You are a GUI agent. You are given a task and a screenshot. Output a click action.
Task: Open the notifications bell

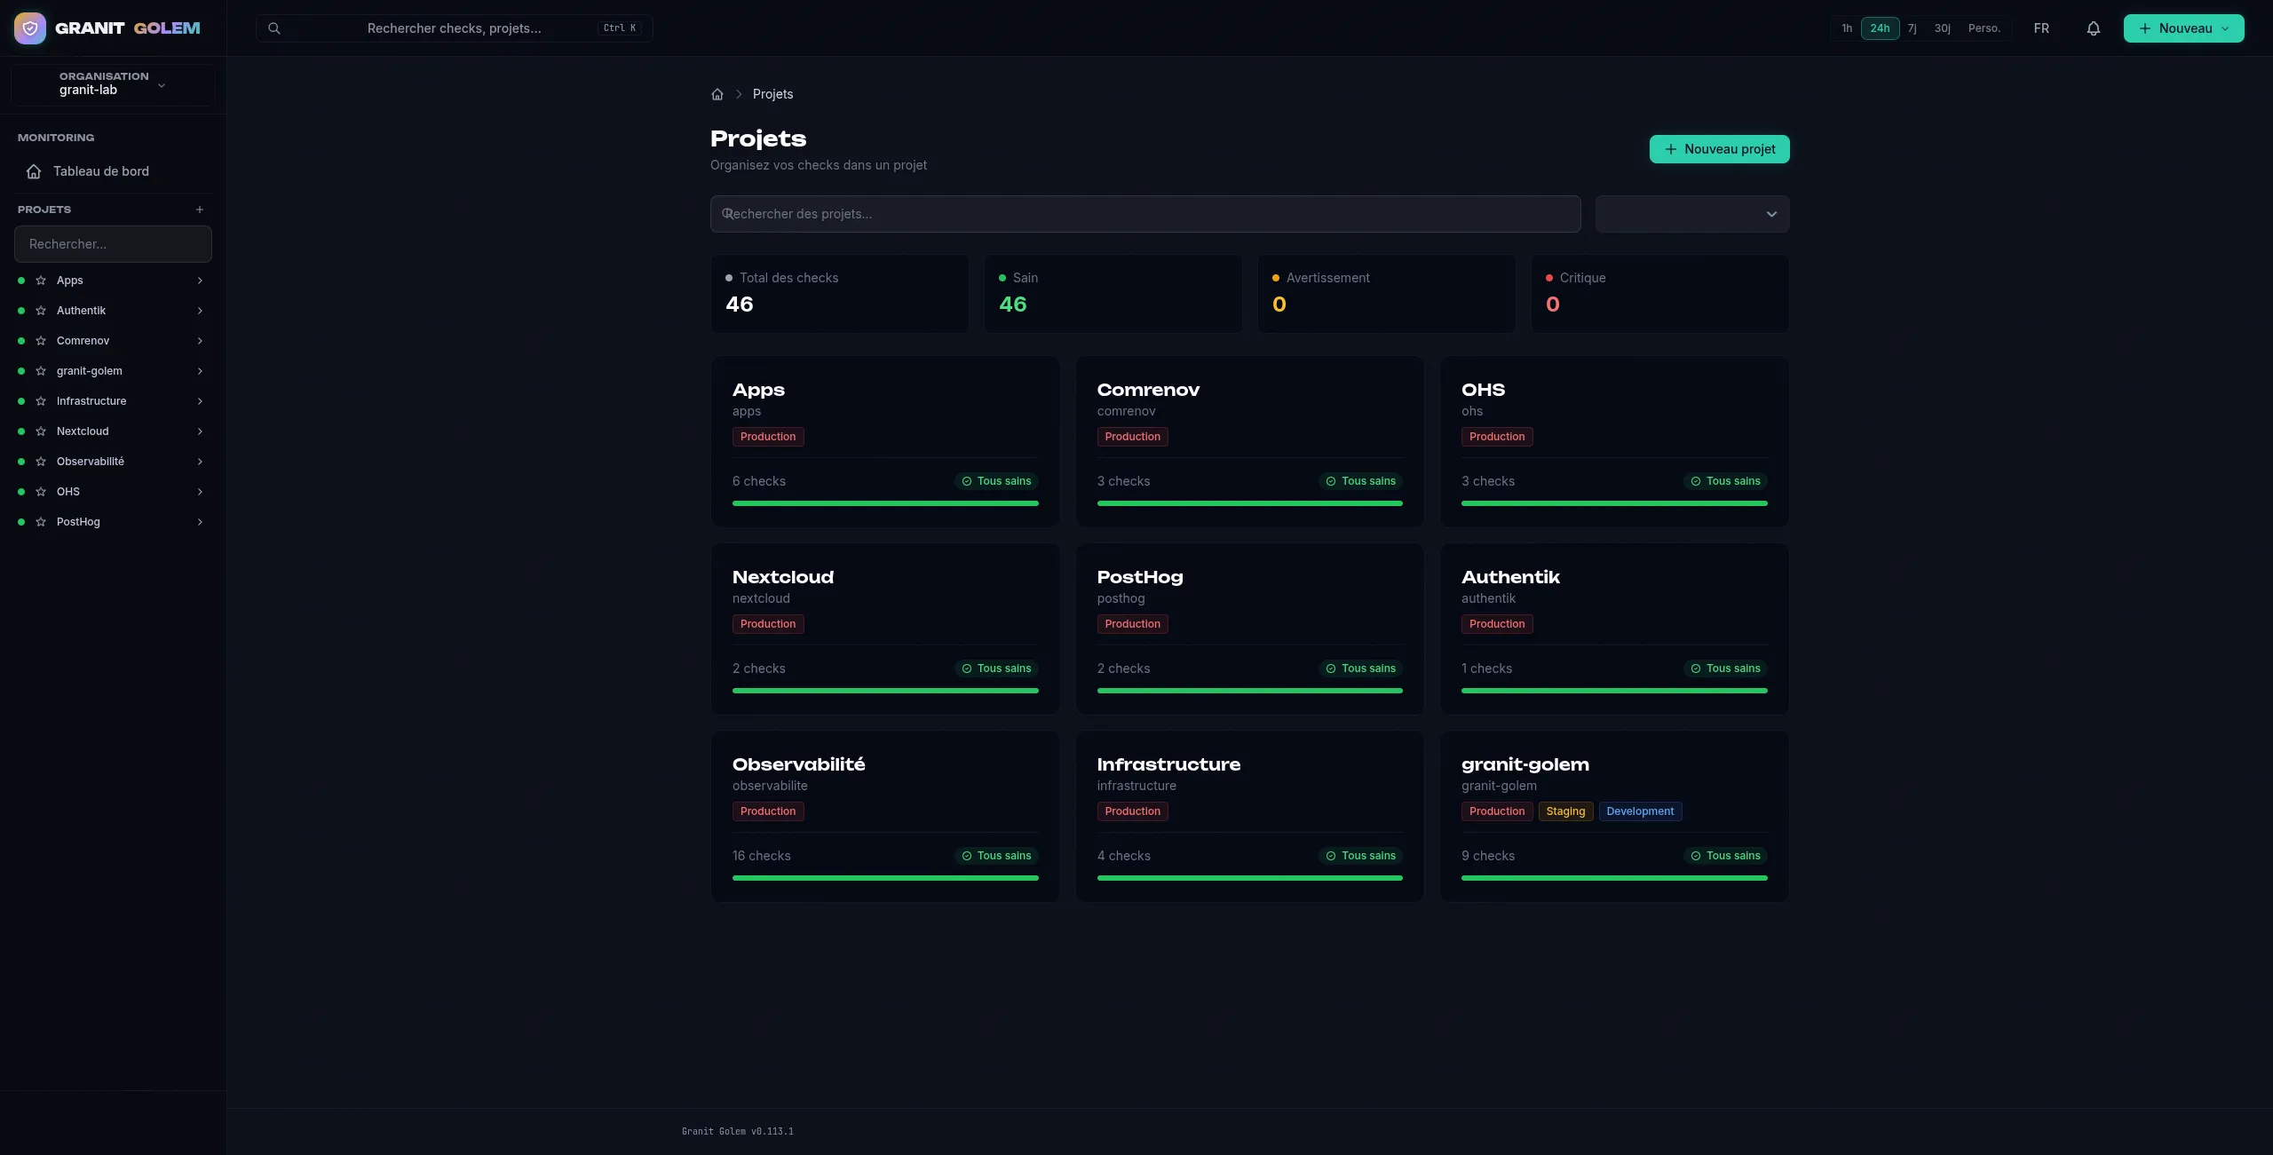click(x=2093, y=28)
